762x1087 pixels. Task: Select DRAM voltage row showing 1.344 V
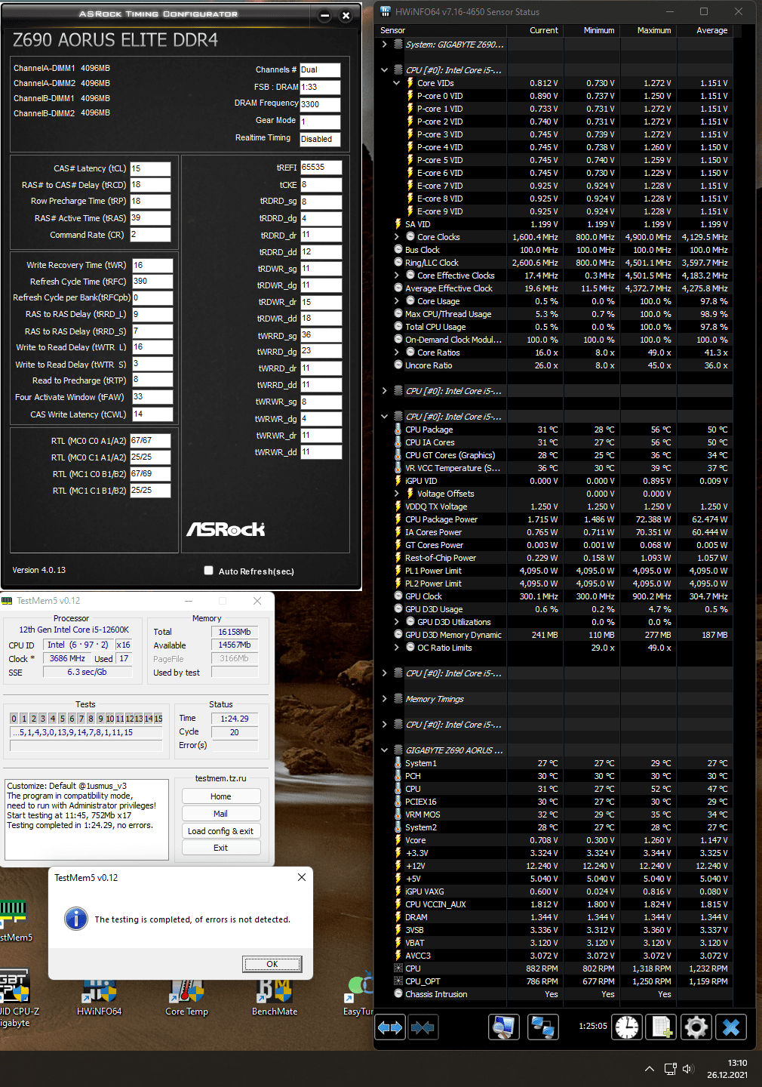point(554,917)
